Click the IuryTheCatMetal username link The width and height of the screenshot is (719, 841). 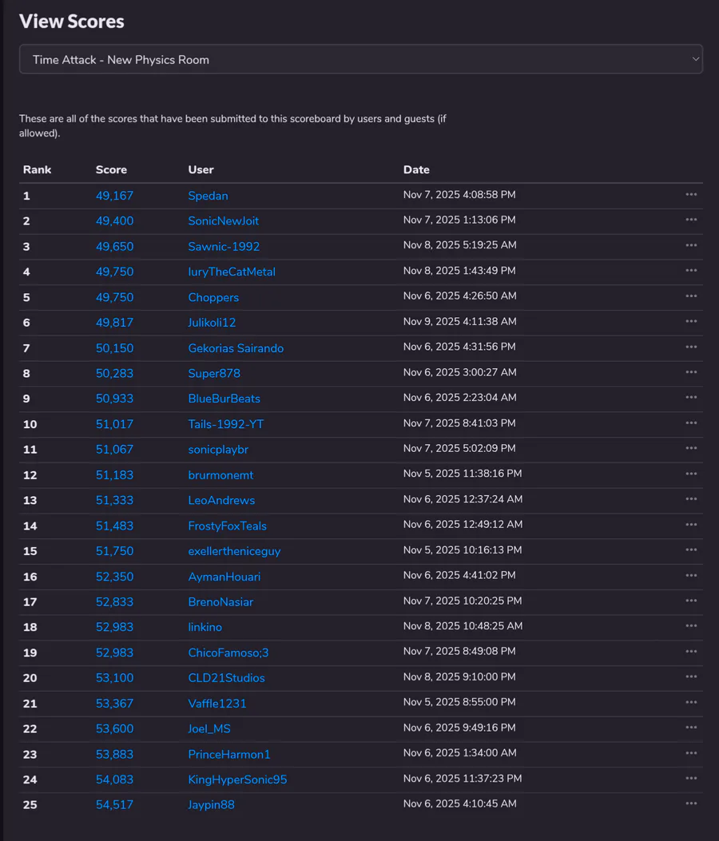click(232, 272)
